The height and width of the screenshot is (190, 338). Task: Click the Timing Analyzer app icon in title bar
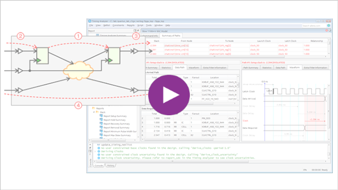(x=90, y=21)
